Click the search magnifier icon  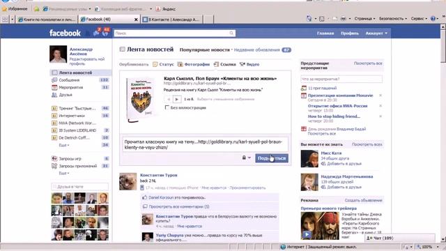[x=231, y=33]
